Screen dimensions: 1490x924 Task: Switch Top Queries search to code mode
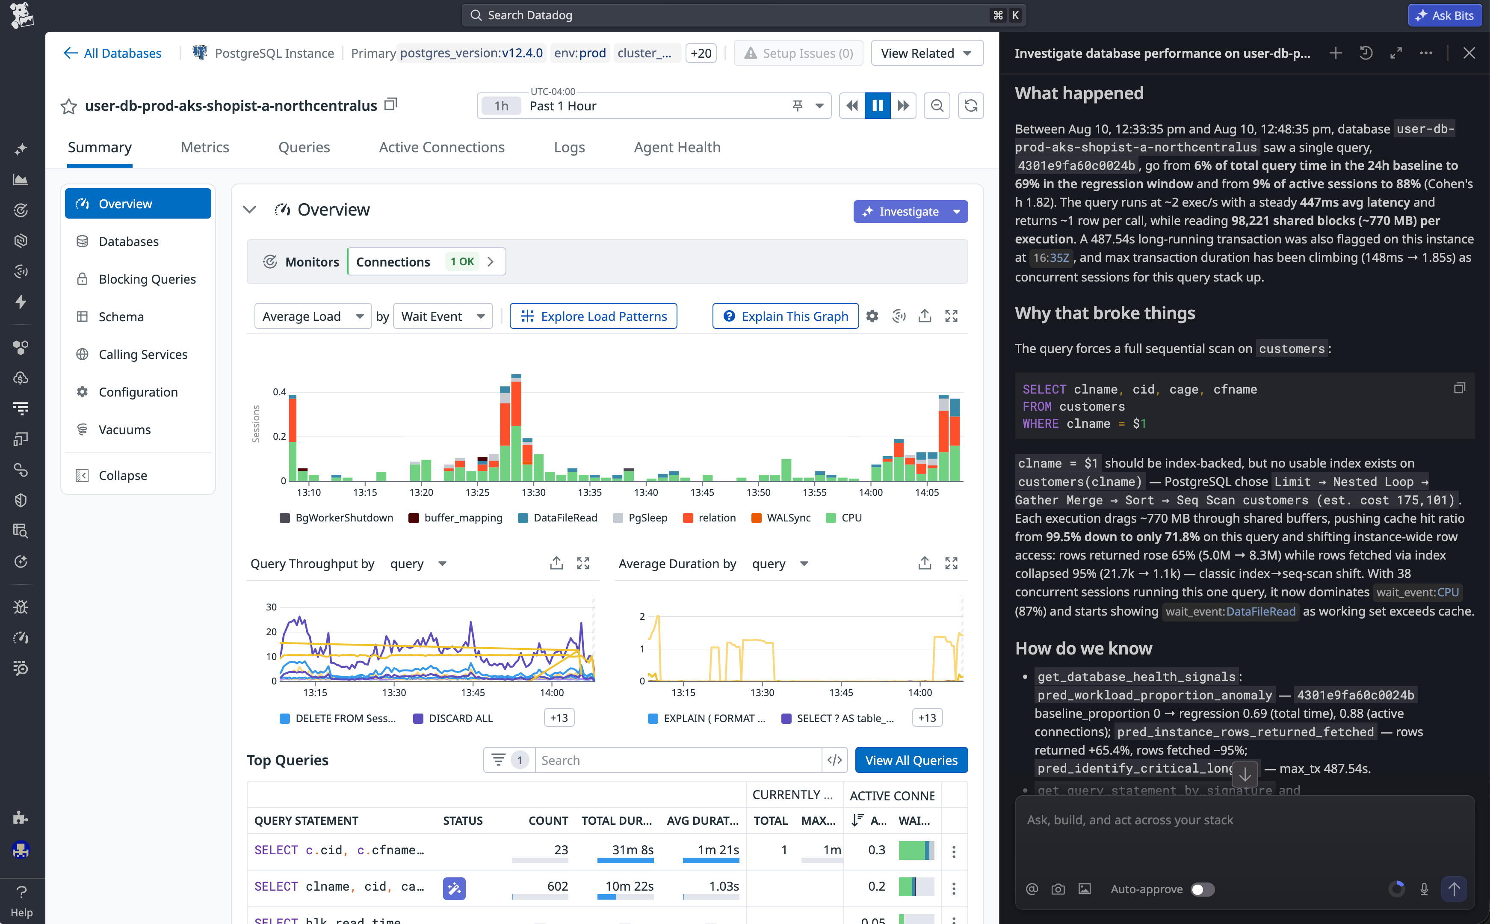click(x=834, y=760)
